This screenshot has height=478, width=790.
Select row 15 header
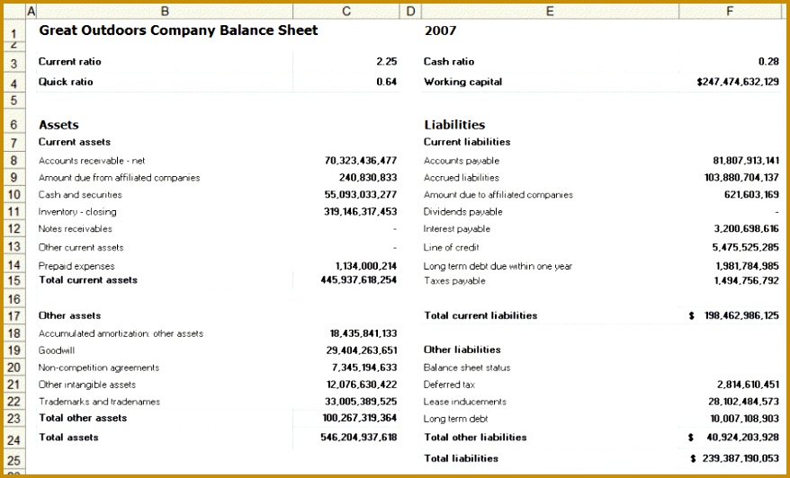[x=14, y=280]
